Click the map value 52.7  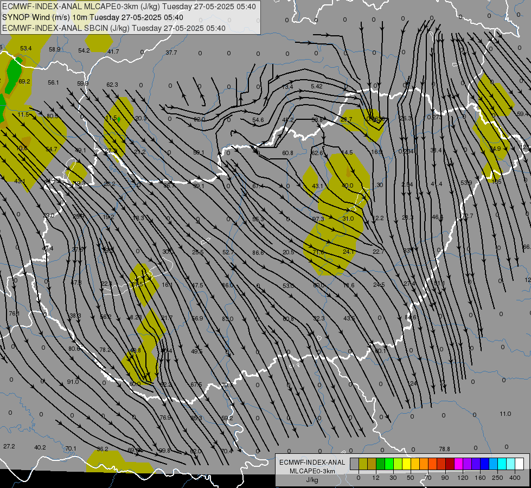228,252
